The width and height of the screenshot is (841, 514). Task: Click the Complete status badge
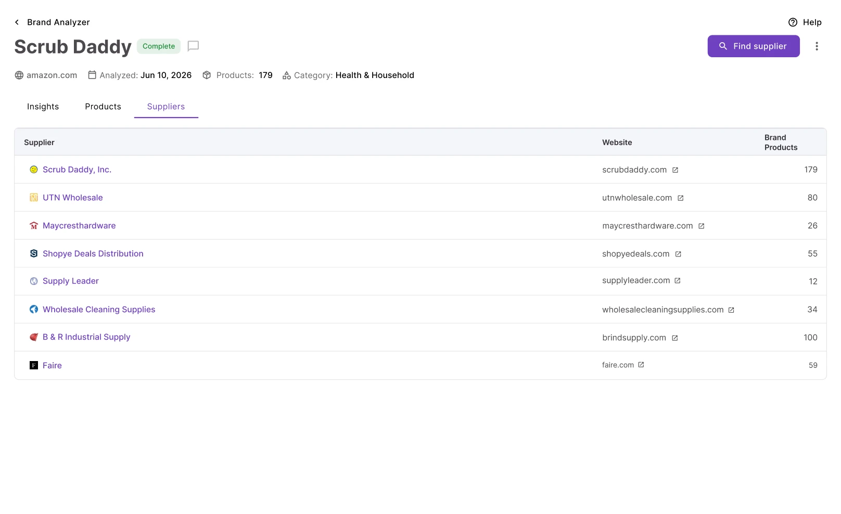[x=159, y=46]
